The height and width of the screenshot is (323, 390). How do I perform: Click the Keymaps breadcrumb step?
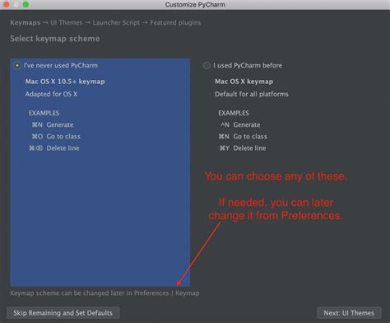[26, 23]
